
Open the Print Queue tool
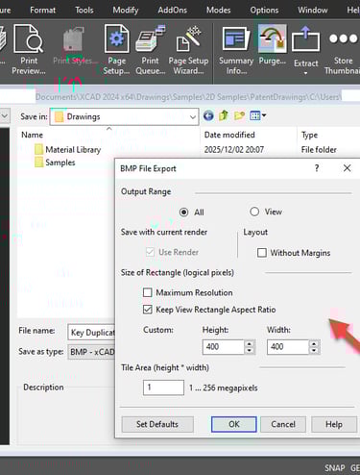pyautogui.click(x=150, y=50)
